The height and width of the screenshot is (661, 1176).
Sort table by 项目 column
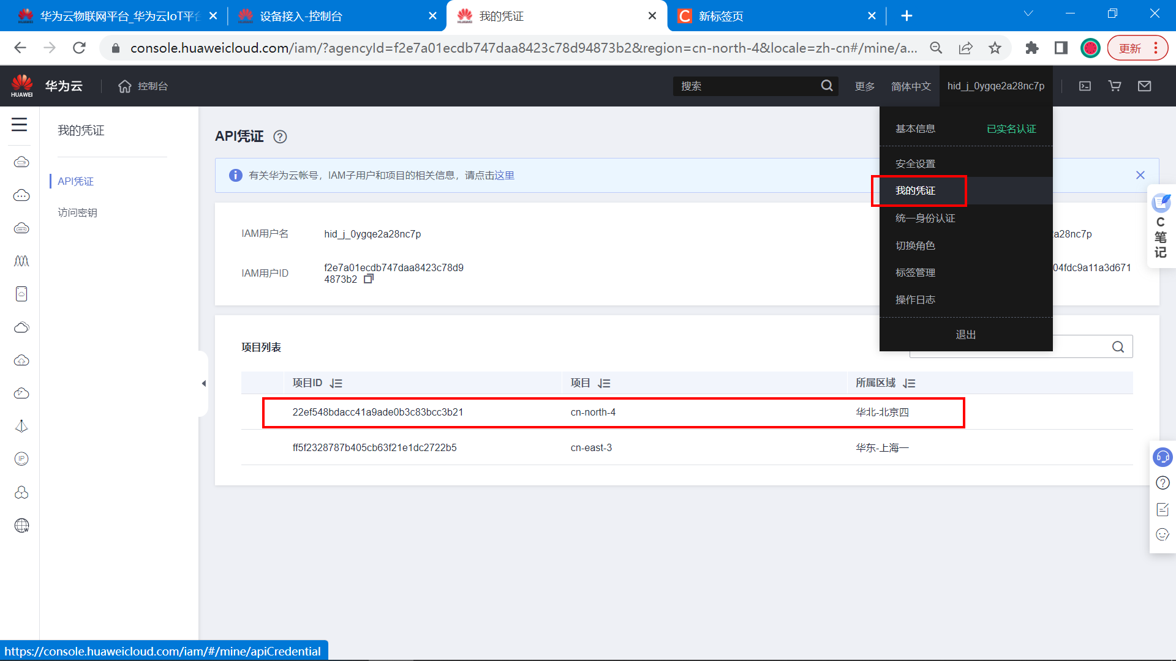coord(604,383)
